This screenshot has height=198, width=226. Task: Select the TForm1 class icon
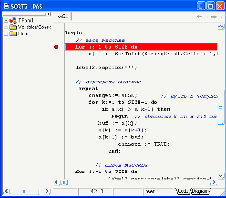click(x=13, y=20)
